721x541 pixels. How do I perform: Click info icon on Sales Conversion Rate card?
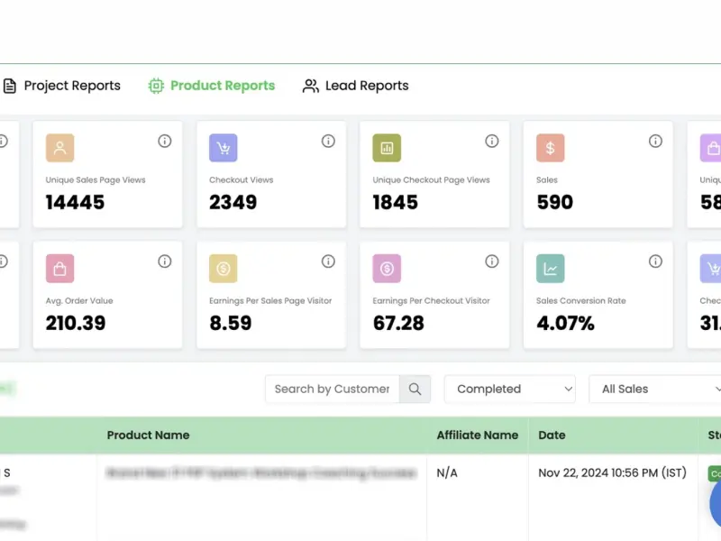click(656, 261)
